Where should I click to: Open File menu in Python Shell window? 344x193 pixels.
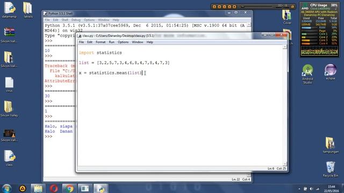click(47, 20)
